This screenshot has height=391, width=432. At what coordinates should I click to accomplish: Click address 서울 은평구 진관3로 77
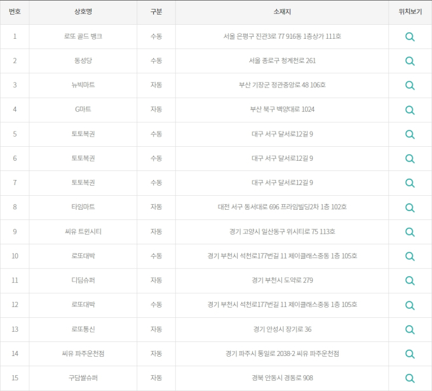click(x=282, y=36)
